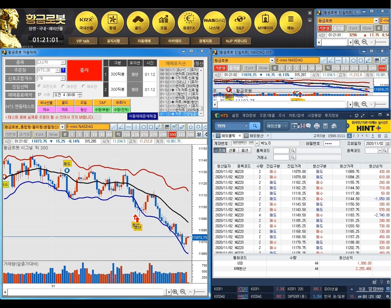Open the 나스닥 gold coin icon
Viewport: 391px width, 308px height.
[214, 23]
